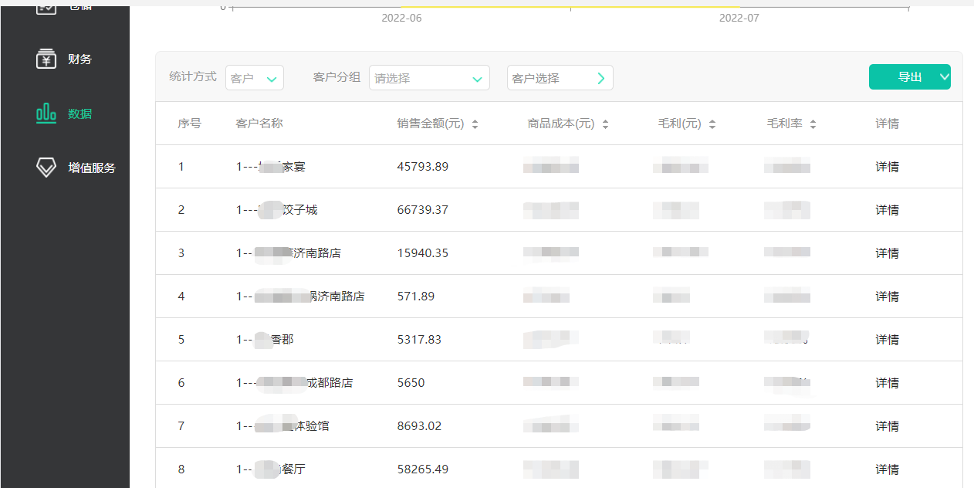The height and width of the screenshot is (488, 974).
Task: Open the 增值服务 menu item
Action: tap(92, 168)
